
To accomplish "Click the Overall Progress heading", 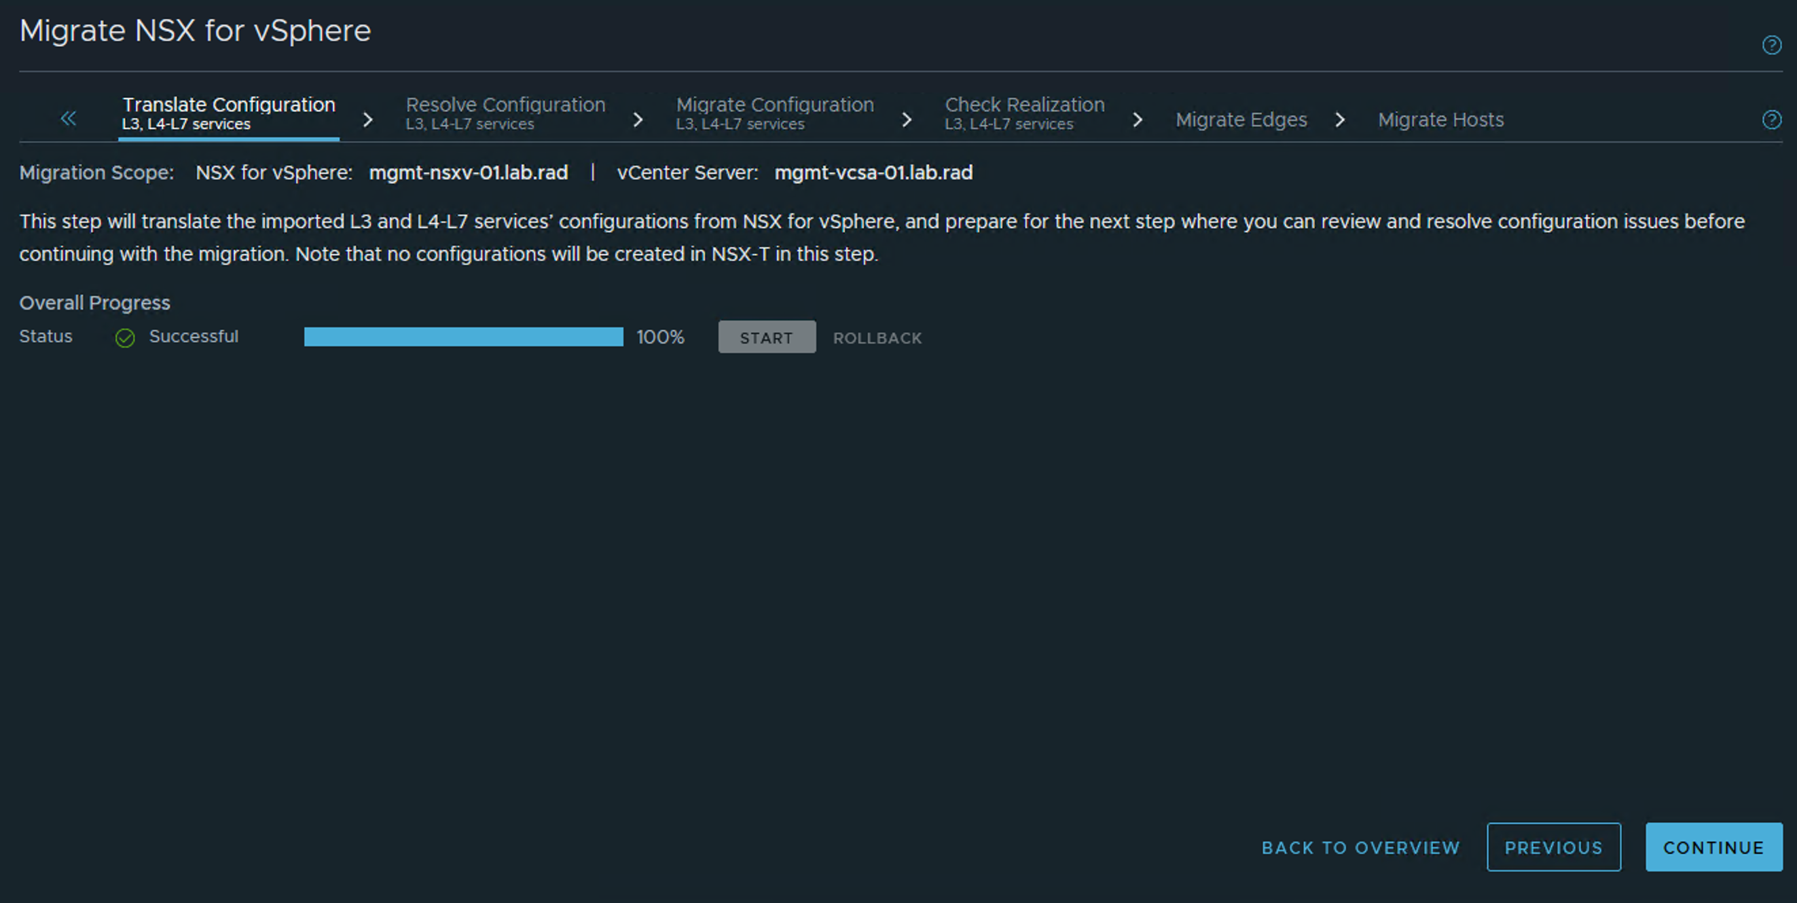I will pos(95,303).
